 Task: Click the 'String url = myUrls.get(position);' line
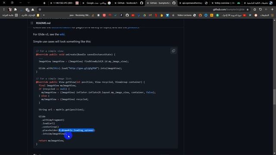tap(61, 109)
